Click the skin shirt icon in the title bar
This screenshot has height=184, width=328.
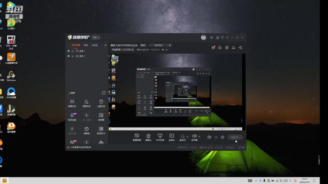(222, 38)
